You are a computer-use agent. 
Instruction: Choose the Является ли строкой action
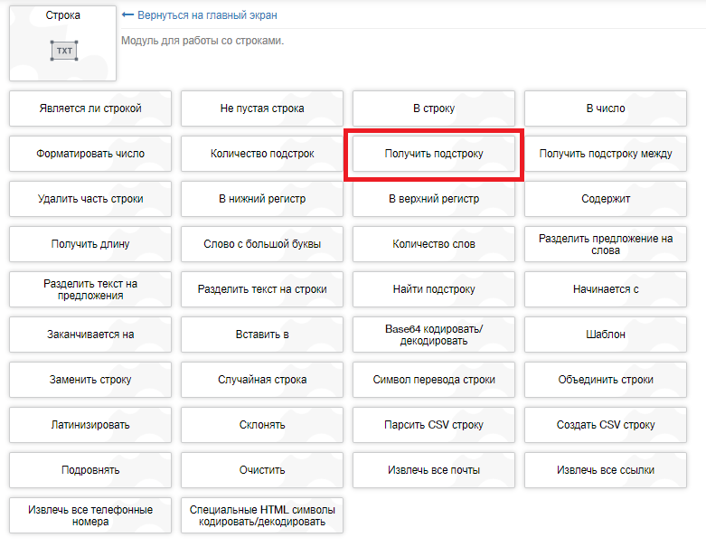pos(90,108)
